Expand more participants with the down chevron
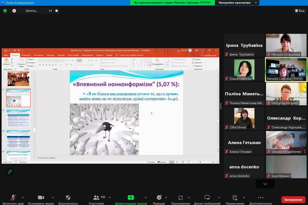 265,184
